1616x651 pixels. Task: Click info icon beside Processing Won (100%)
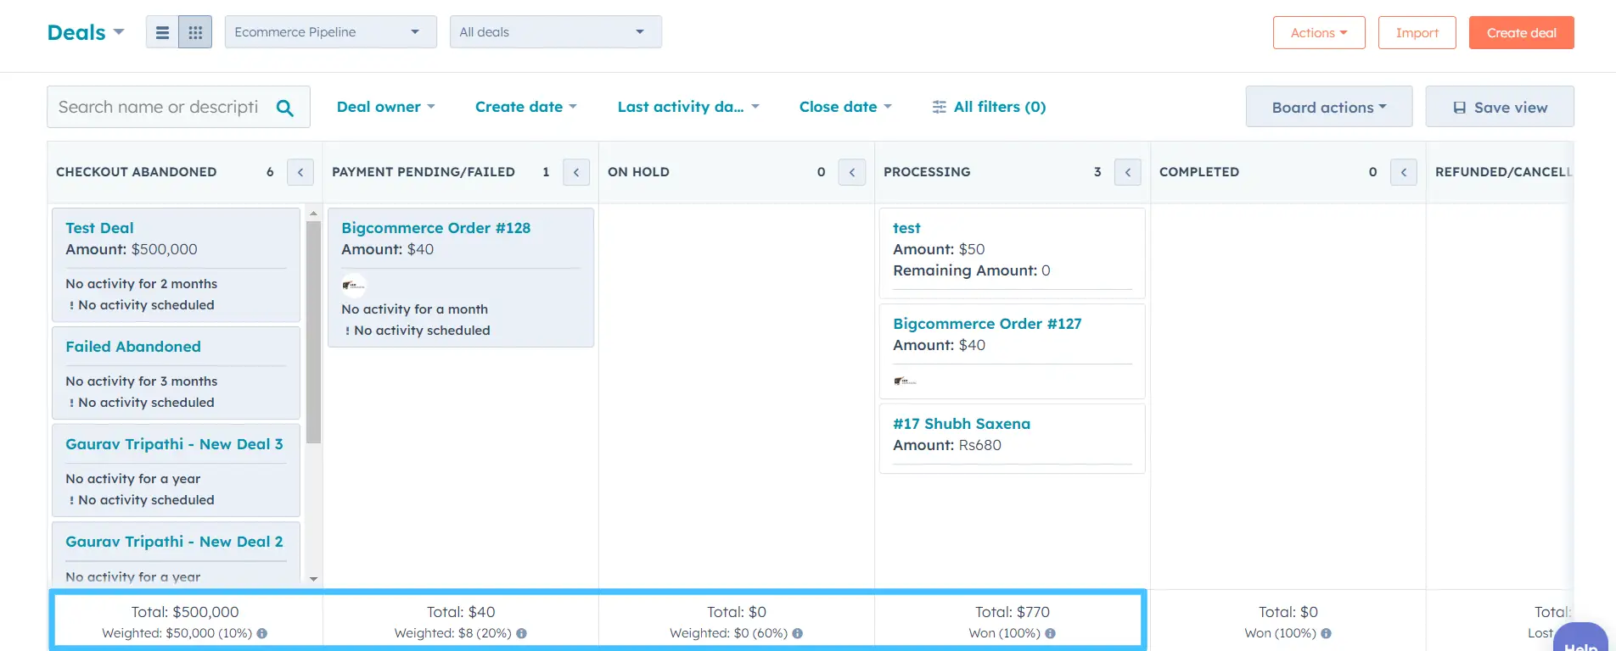(1051, 633)
